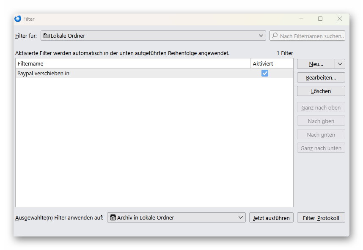
Task: Click the Ganz nach unten button
Action: pos(321,148)
